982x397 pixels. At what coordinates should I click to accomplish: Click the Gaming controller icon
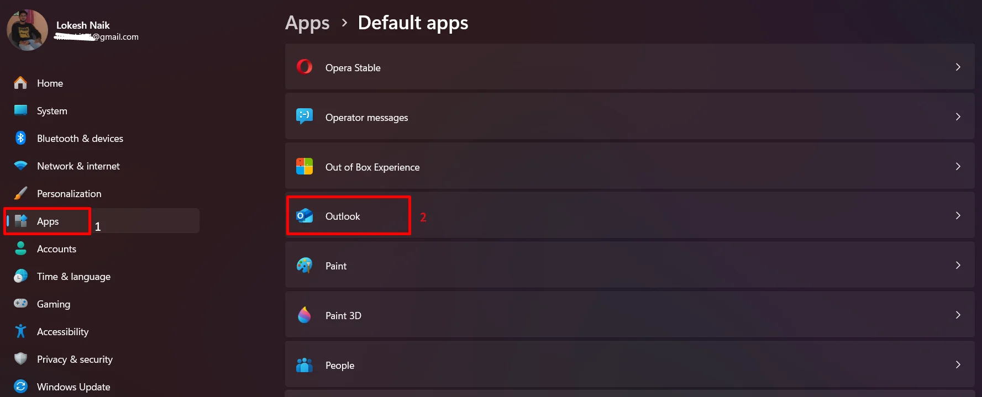click(20, 303)
